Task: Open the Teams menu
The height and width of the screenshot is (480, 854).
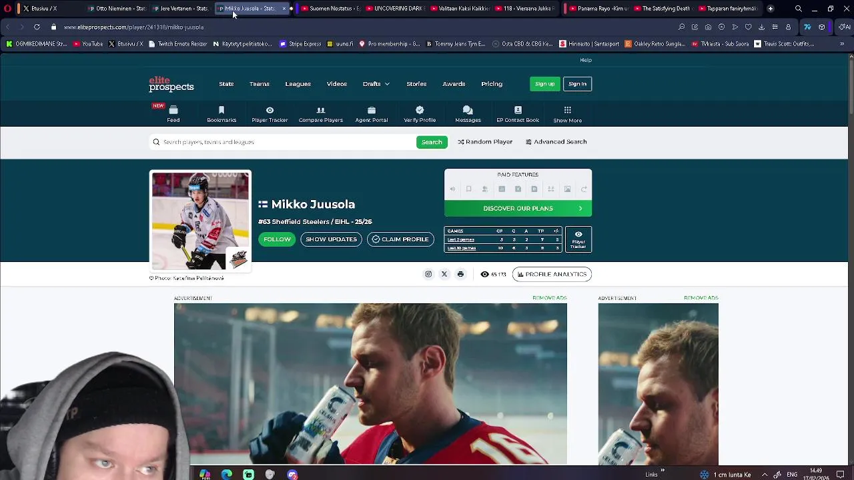Action: tap(260, 84)
